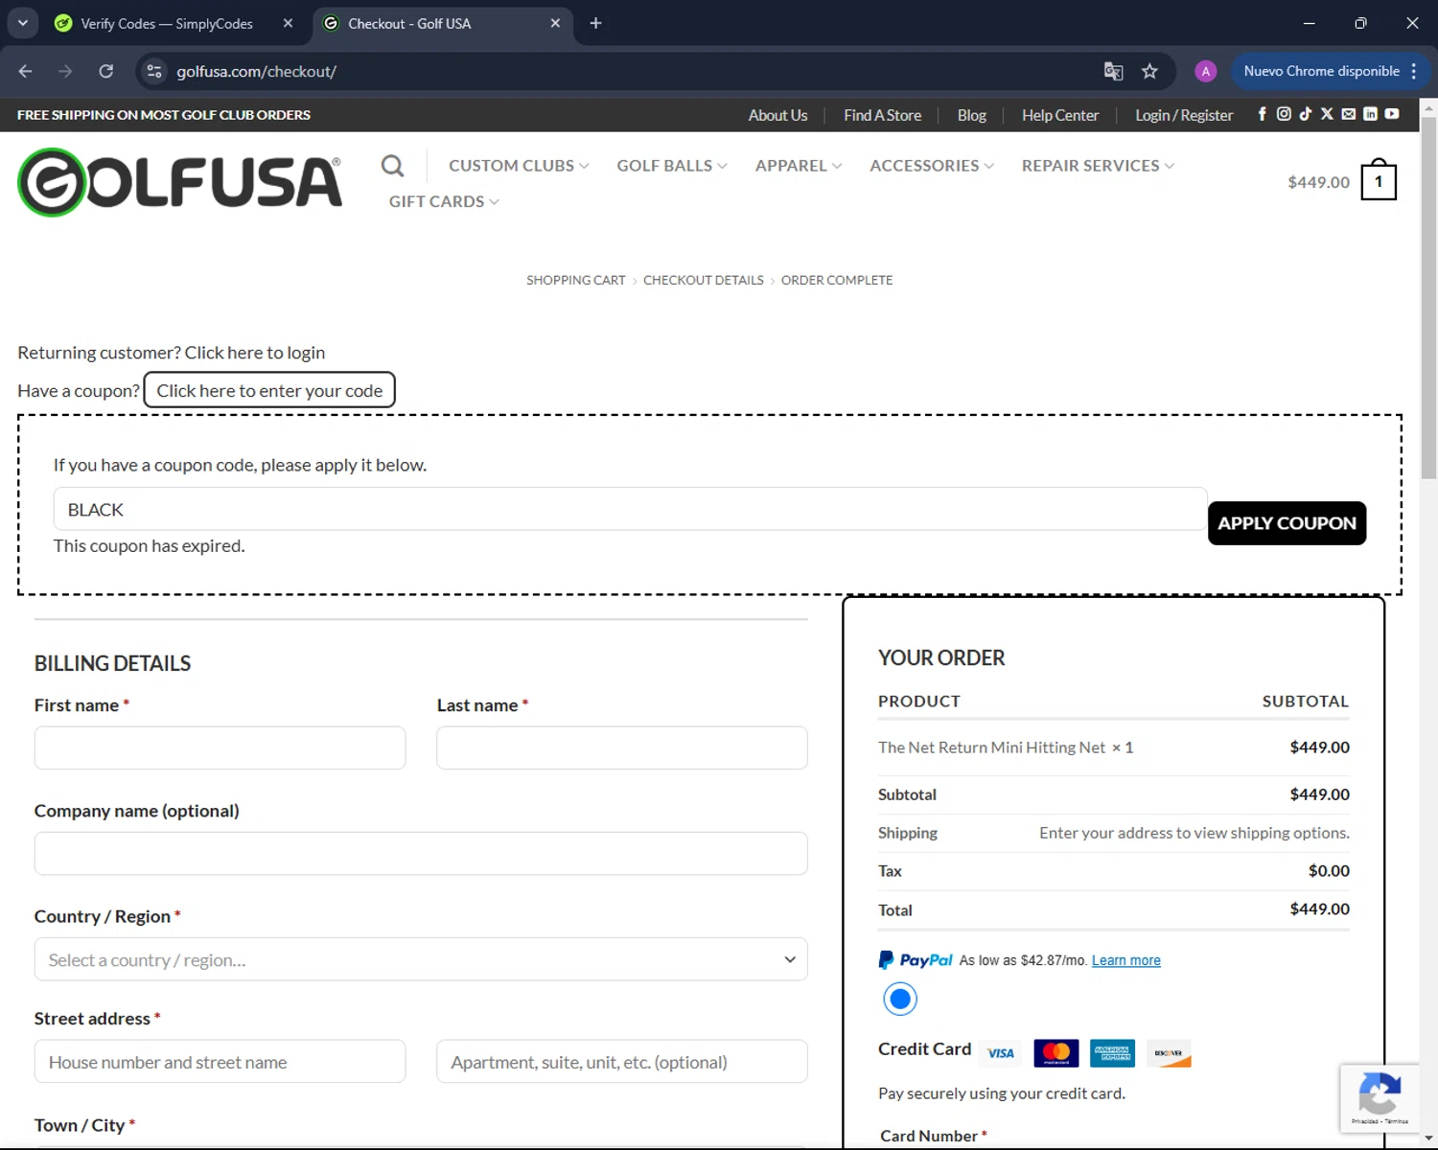Close the Verify Codes SimplyCodes tab
The width and height of the screenshot is (1438, 1150).
[288, 23]
